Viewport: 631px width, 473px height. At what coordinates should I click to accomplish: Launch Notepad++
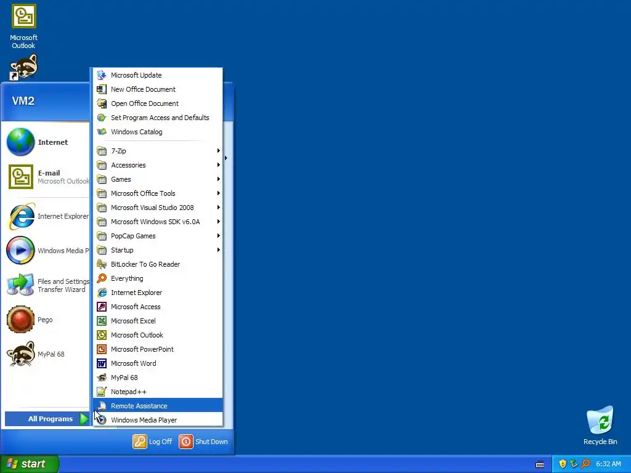coord(157,391)
